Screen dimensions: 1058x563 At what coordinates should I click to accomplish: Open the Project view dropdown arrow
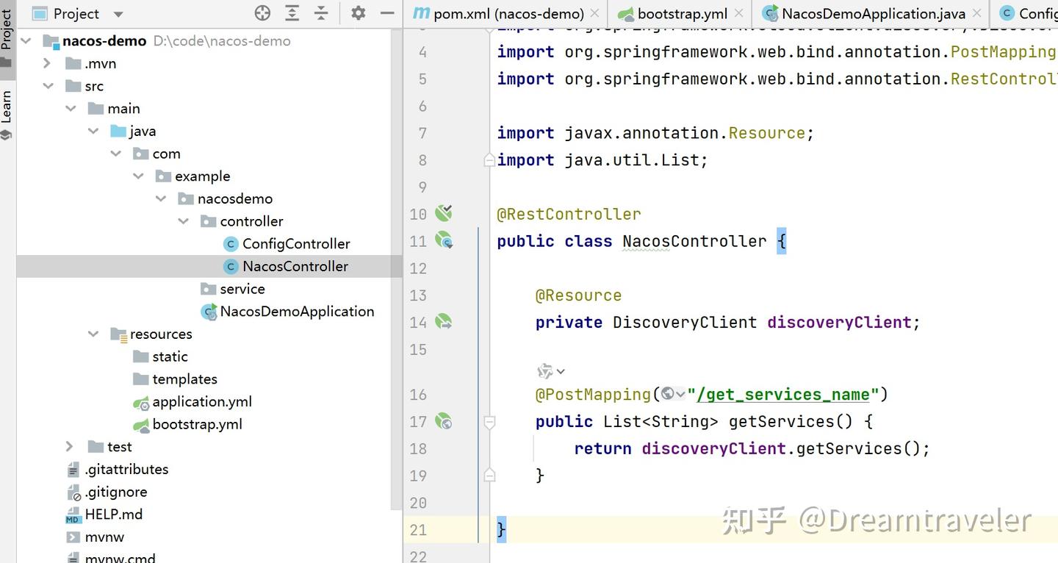coord(118,12)
